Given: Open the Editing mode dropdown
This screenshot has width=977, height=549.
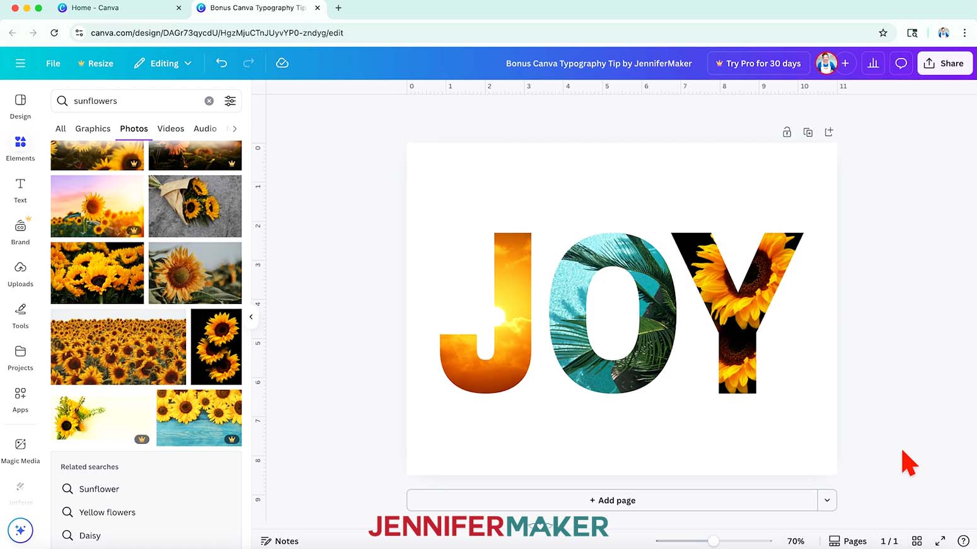Looking at the screenshot, I should [163, 63].
